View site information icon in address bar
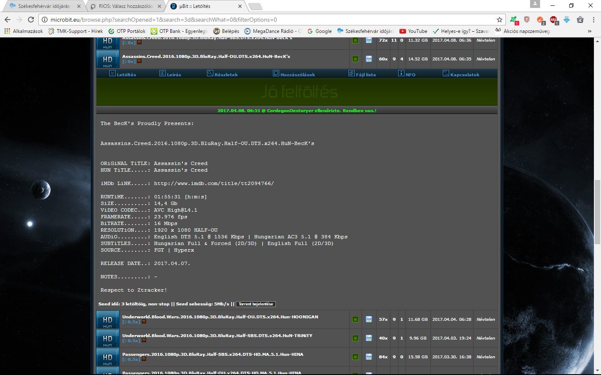Image resolution: width=601 pixels, height=375 pixels. [x=45, y=20]
